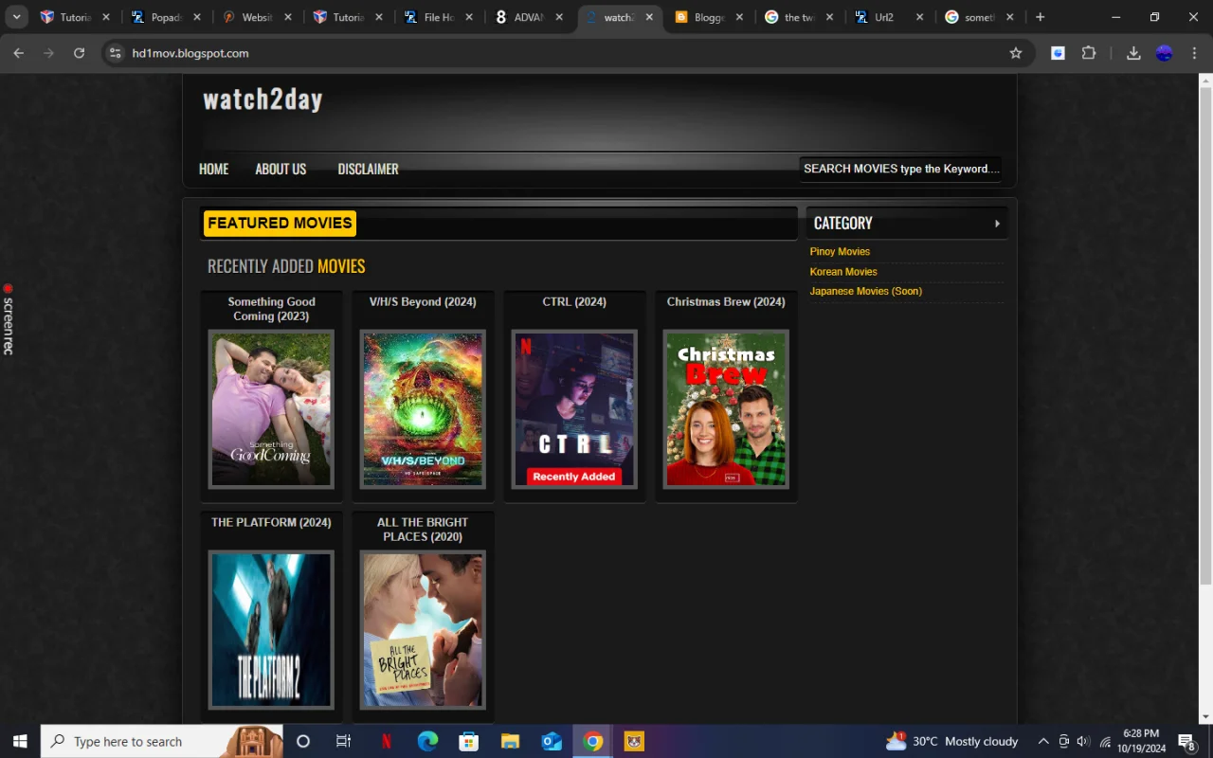
Task: Open Task View on the taskbar
Action: [x=344, y=741]
